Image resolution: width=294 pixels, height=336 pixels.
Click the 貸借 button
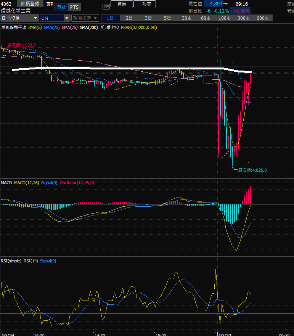pyautogui.click(x=122, y=4)
